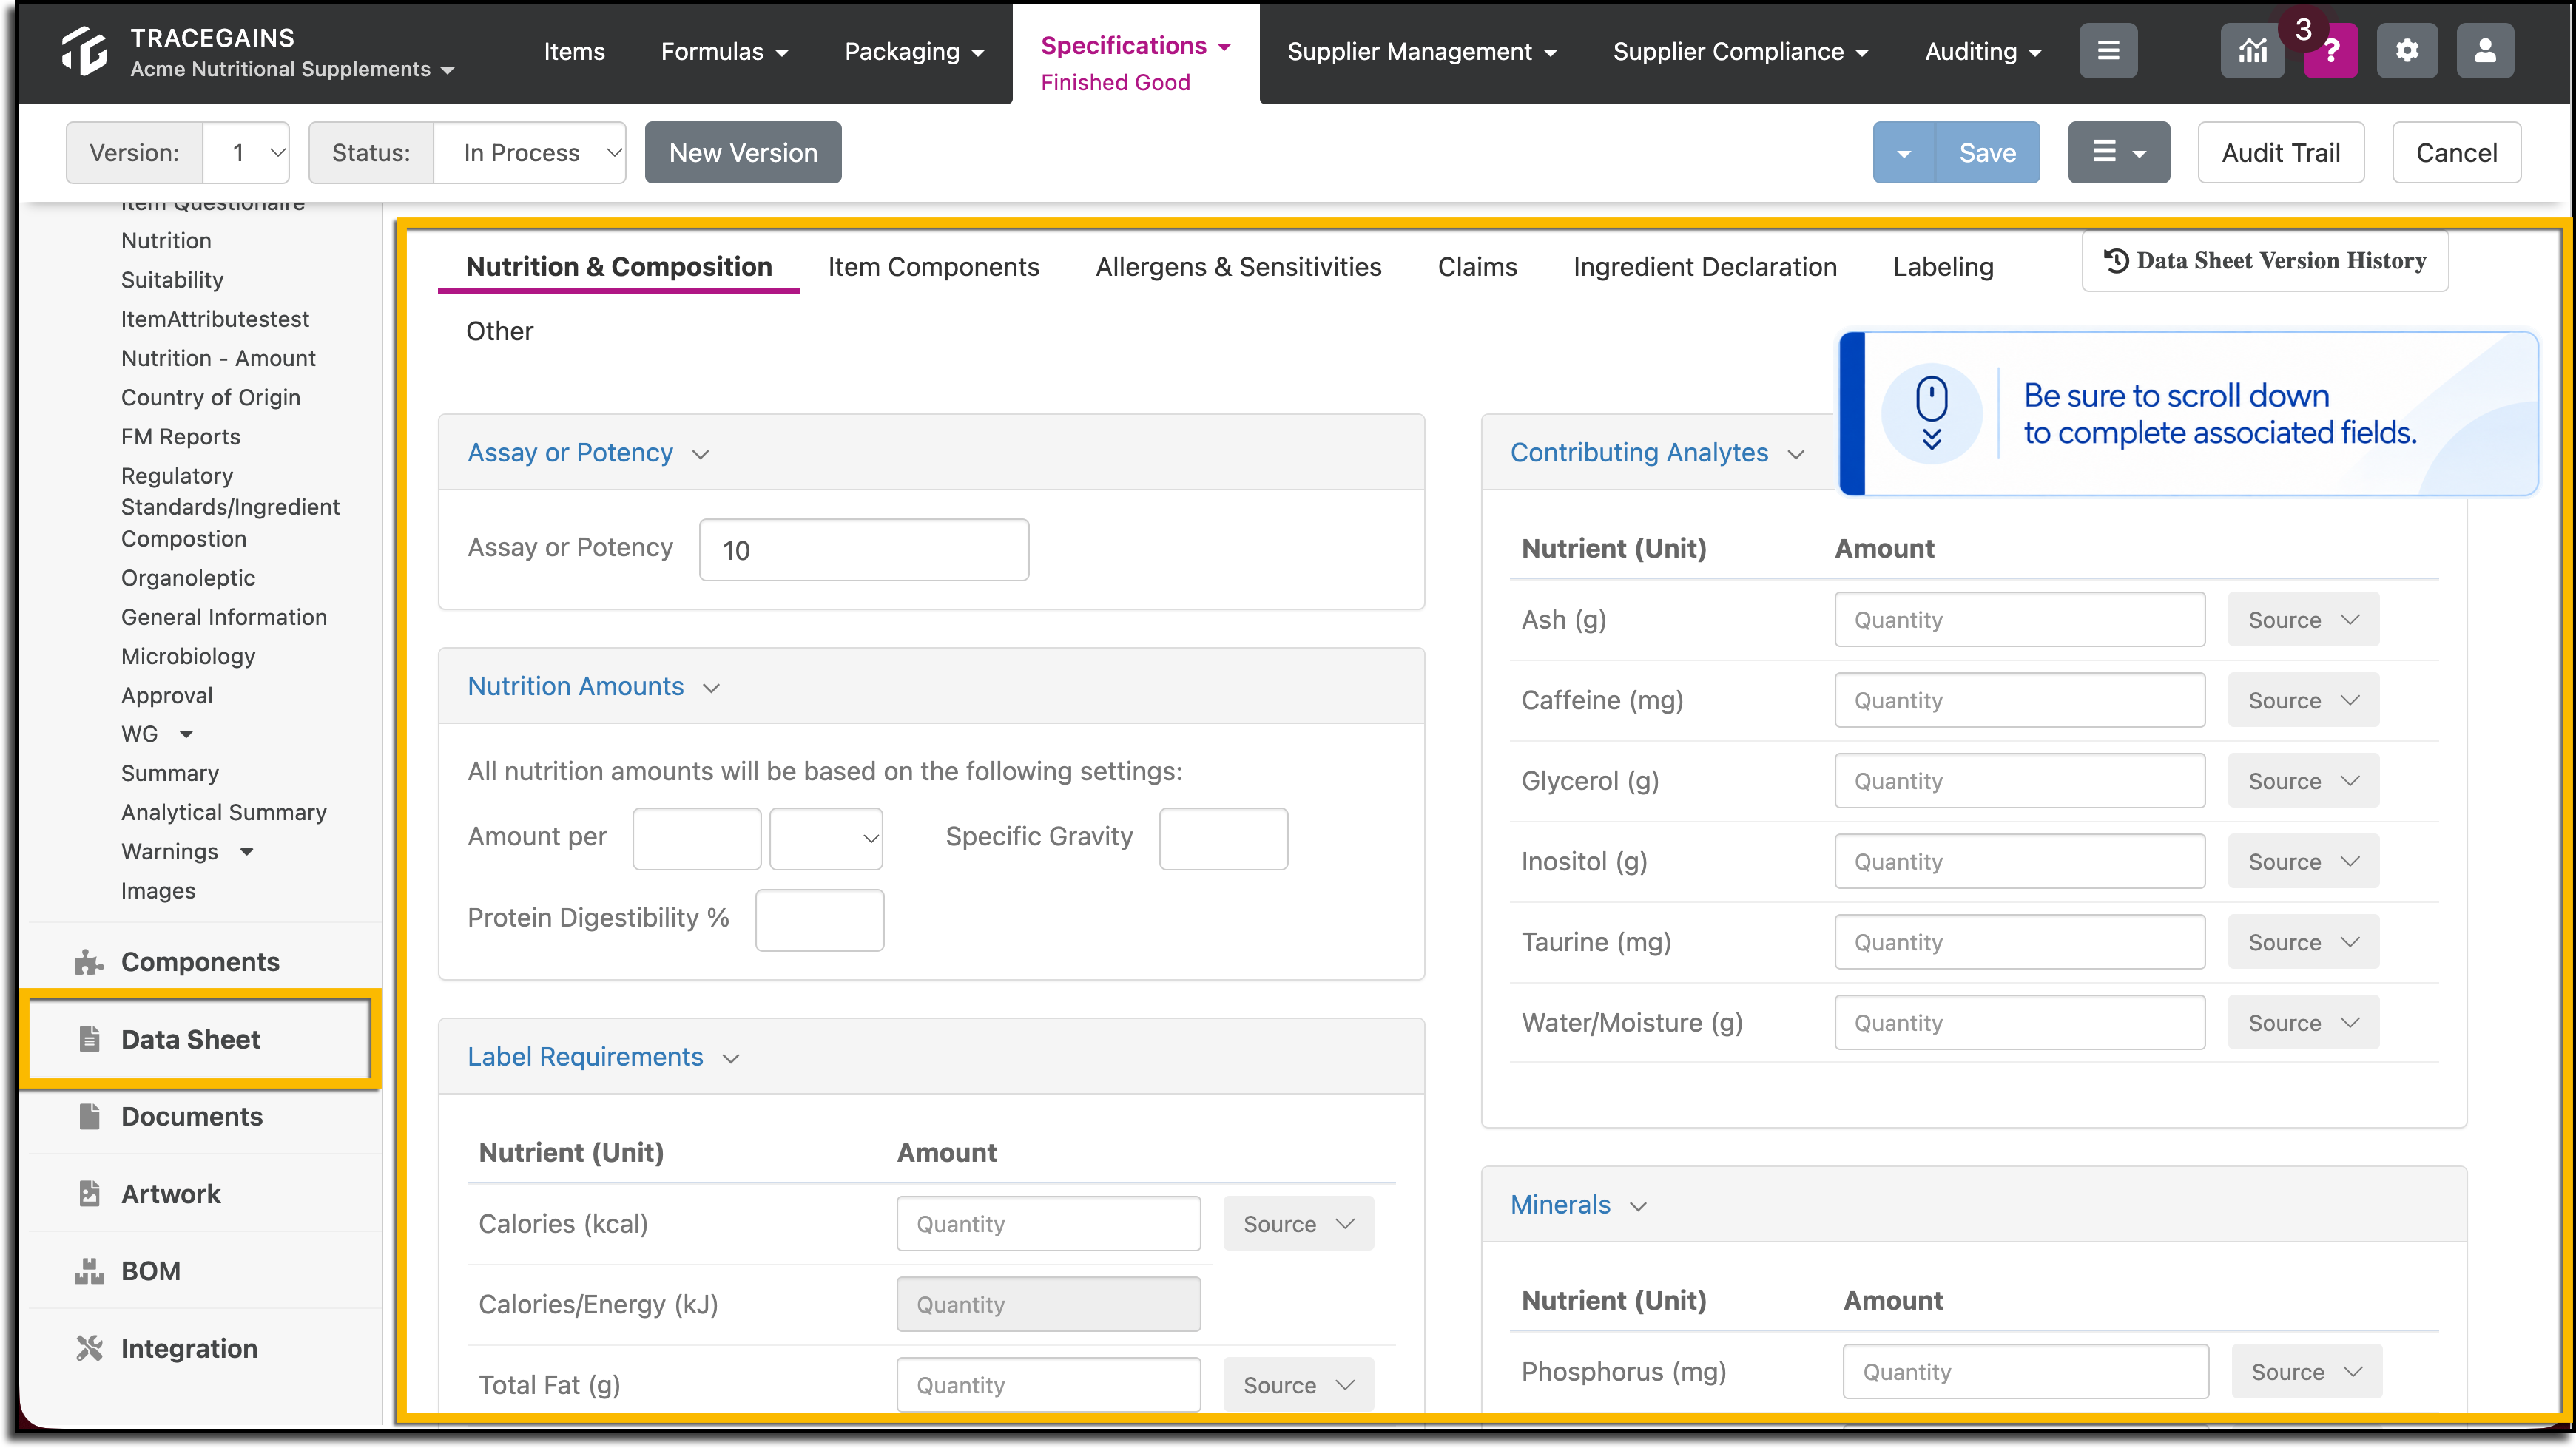Open the Source dropdown for Caffeine (mg)
Screen dimensions: 2576x1448
2303,700
